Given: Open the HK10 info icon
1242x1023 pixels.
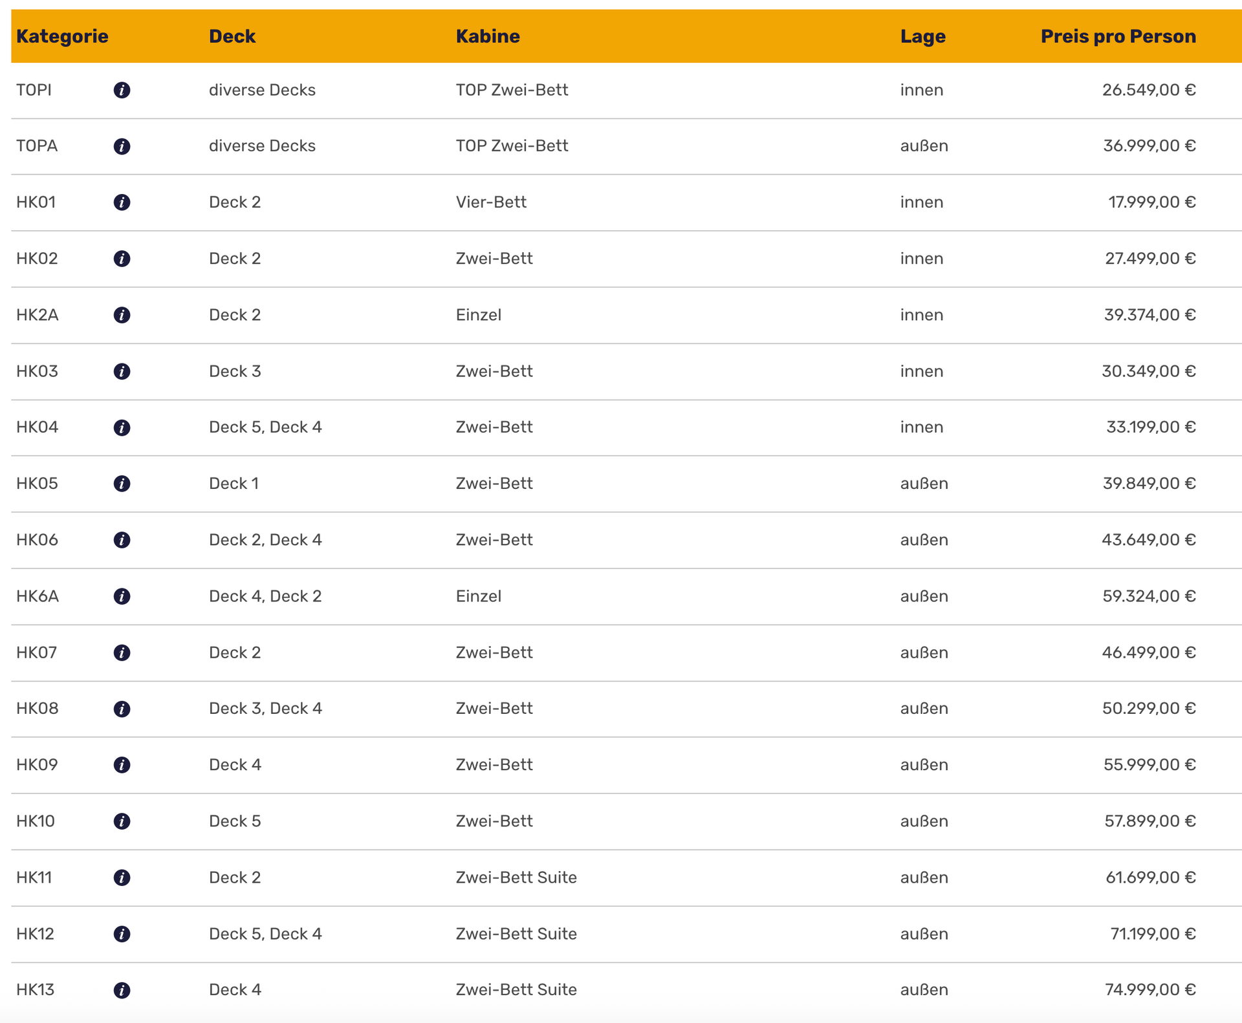Looking at the screenshot, I should point(122,821).
